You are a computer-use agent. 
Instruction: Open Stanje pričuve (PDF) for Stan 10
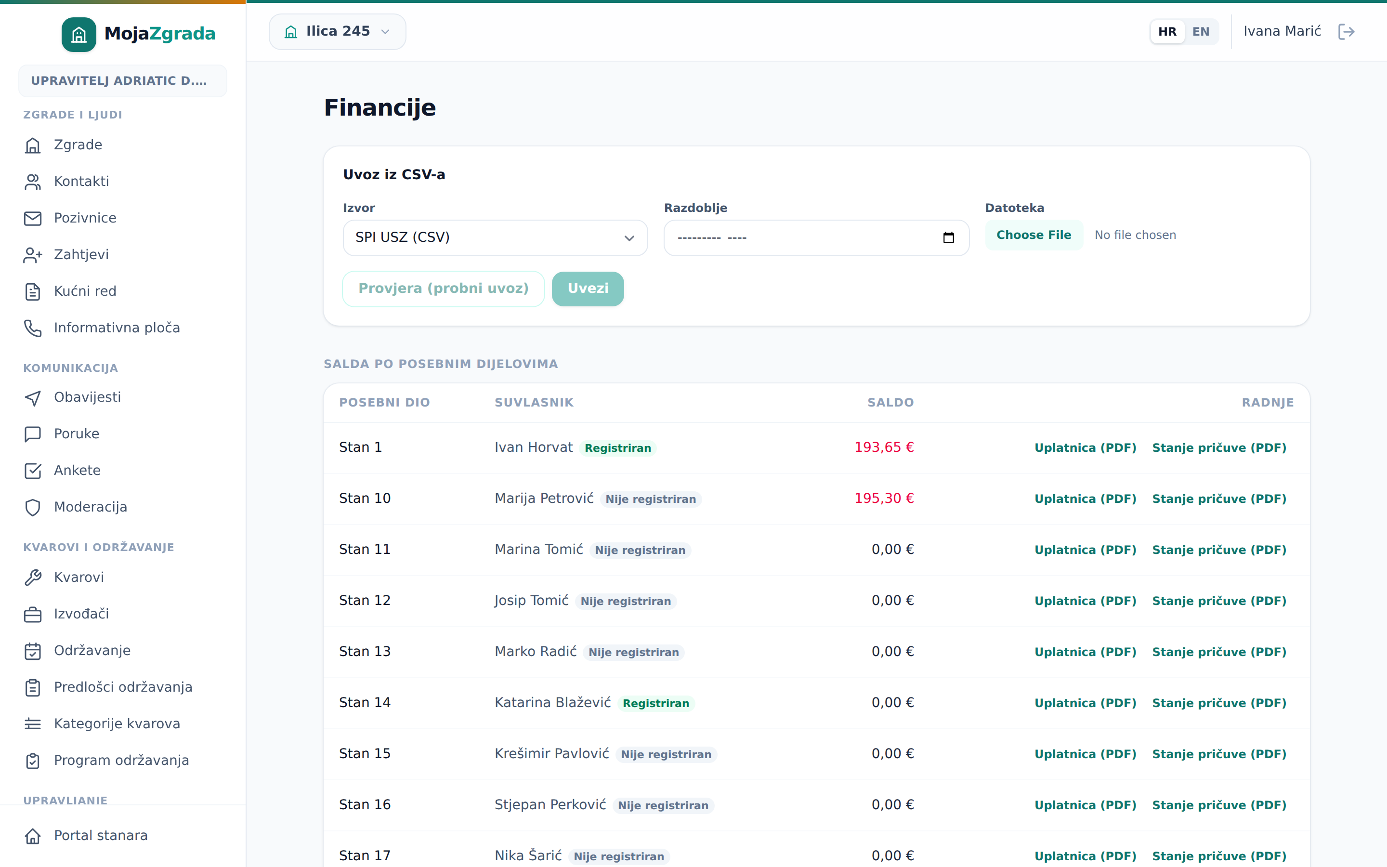1219,499
